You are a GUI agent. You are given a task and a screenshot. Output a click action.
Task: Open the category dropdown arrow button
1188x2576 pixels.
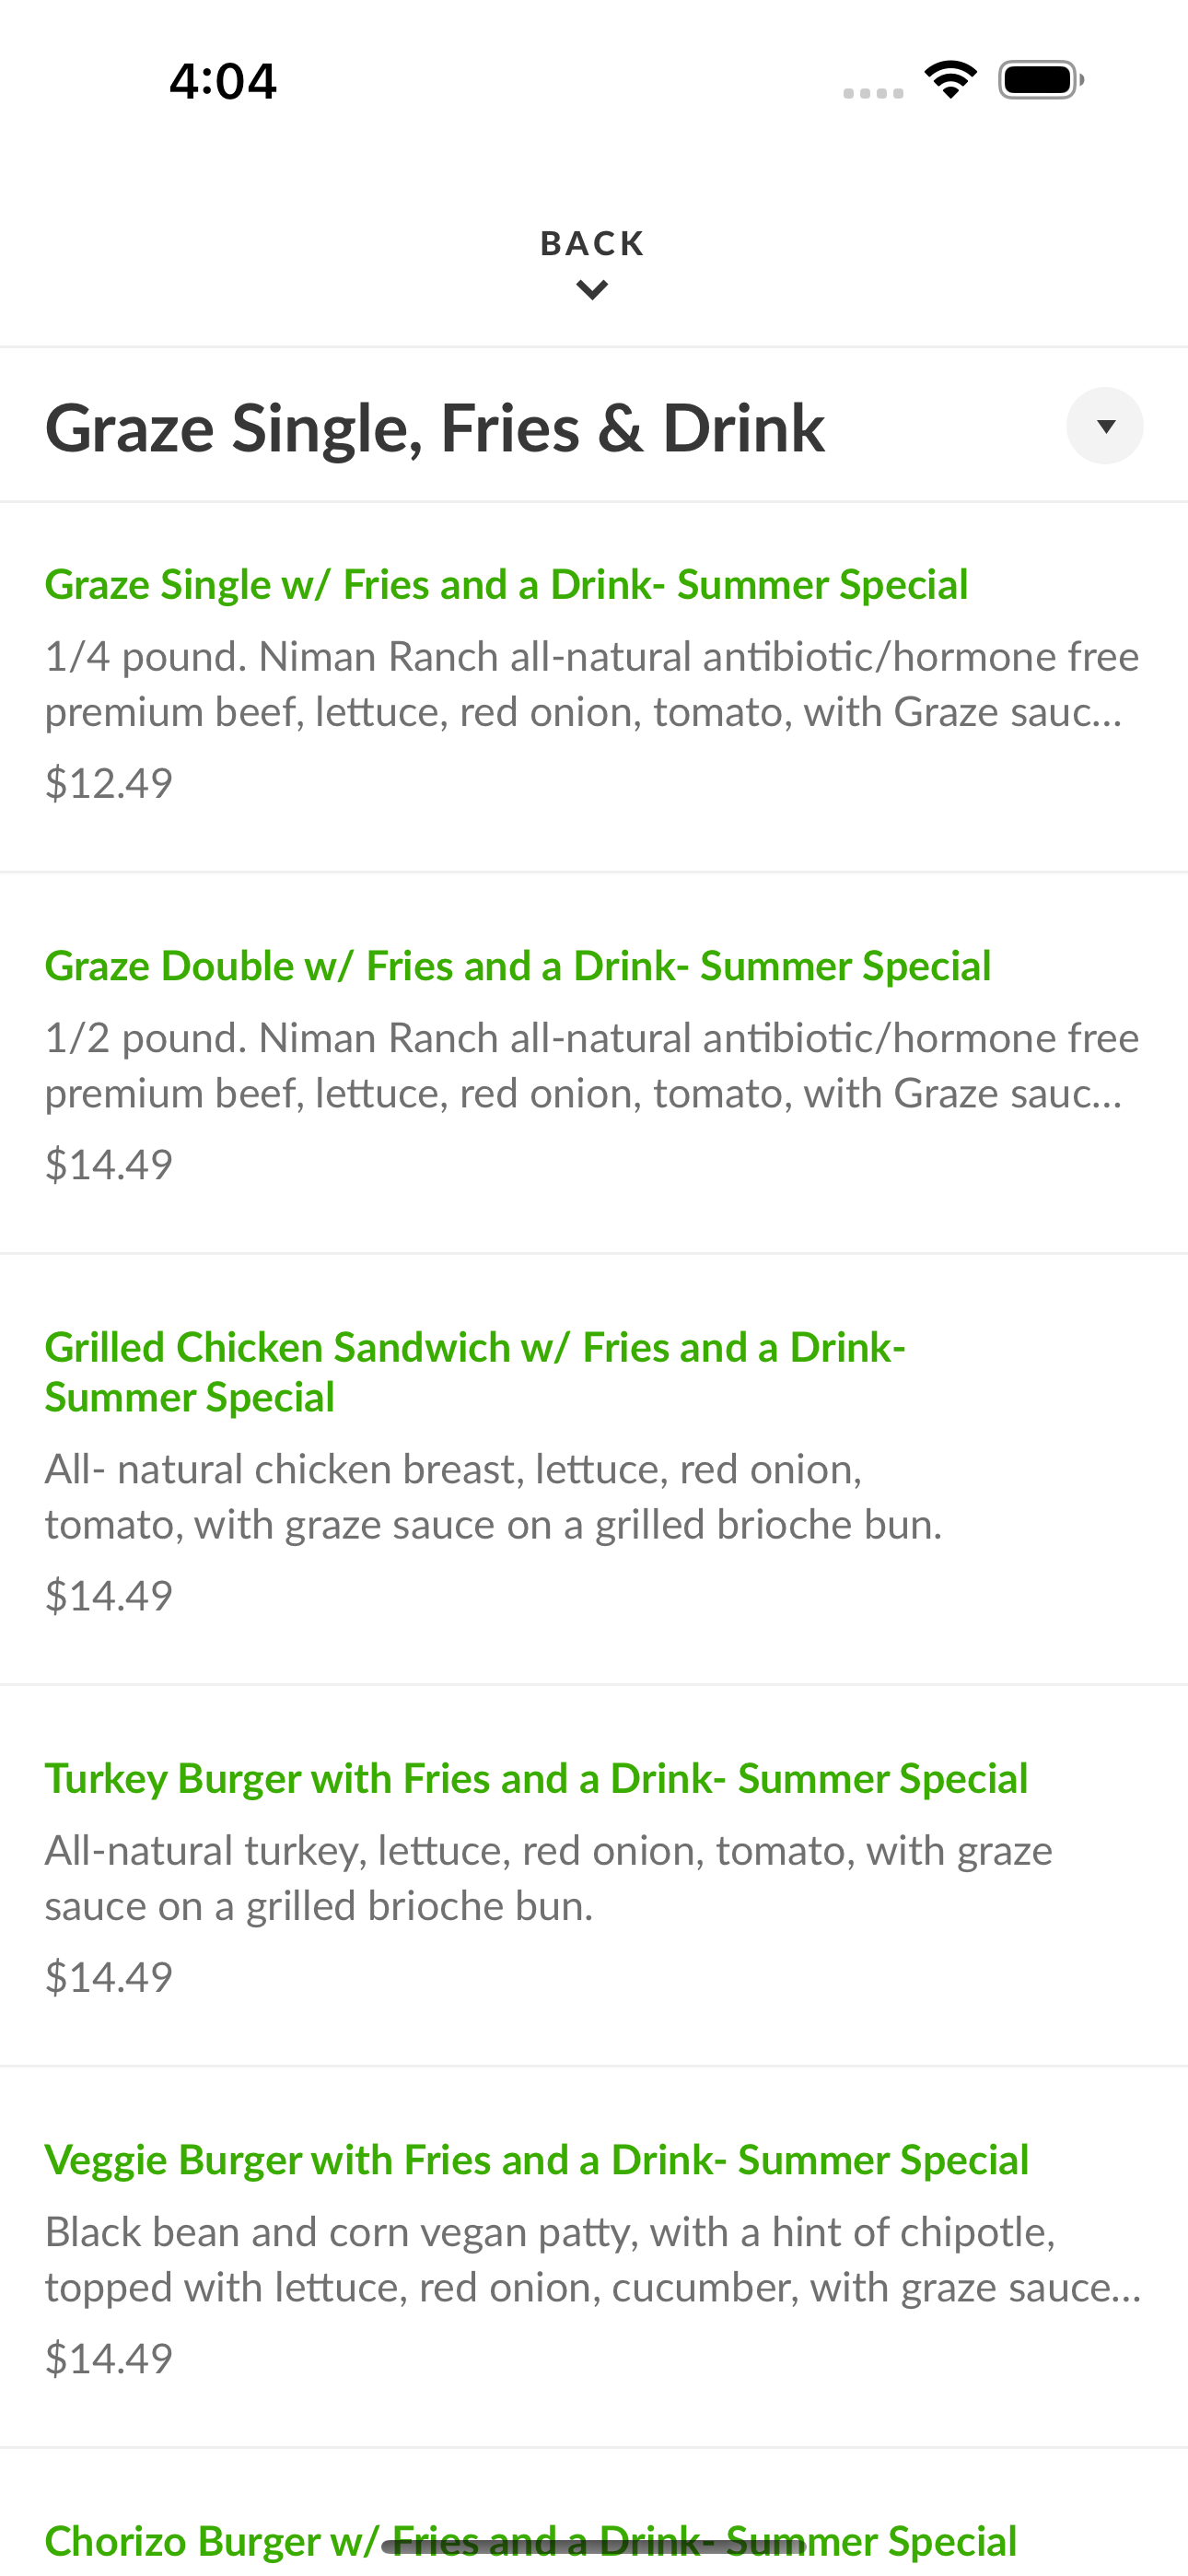coord(1105,426)
